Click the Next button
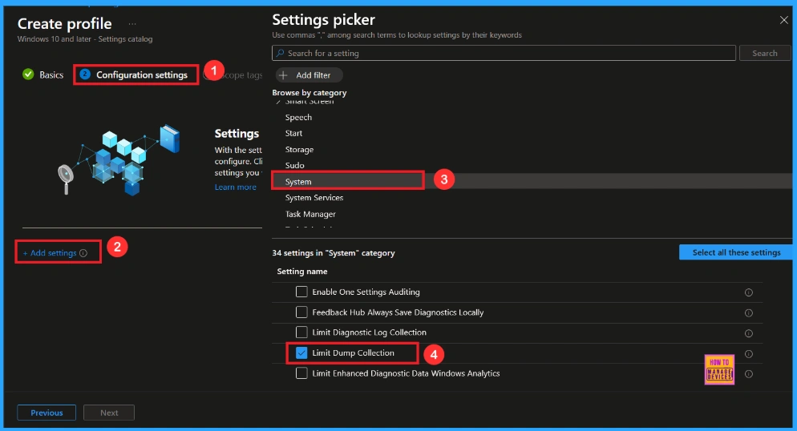Screen dimensions: 797x431 [x=109, y=413]
